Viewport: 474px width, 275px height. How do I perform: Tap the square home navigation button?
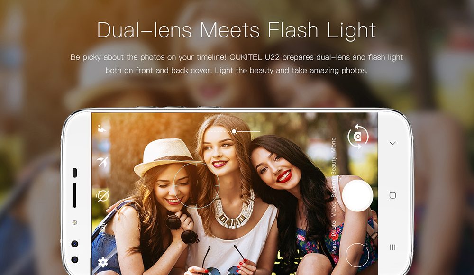click(x=392, y=195)
